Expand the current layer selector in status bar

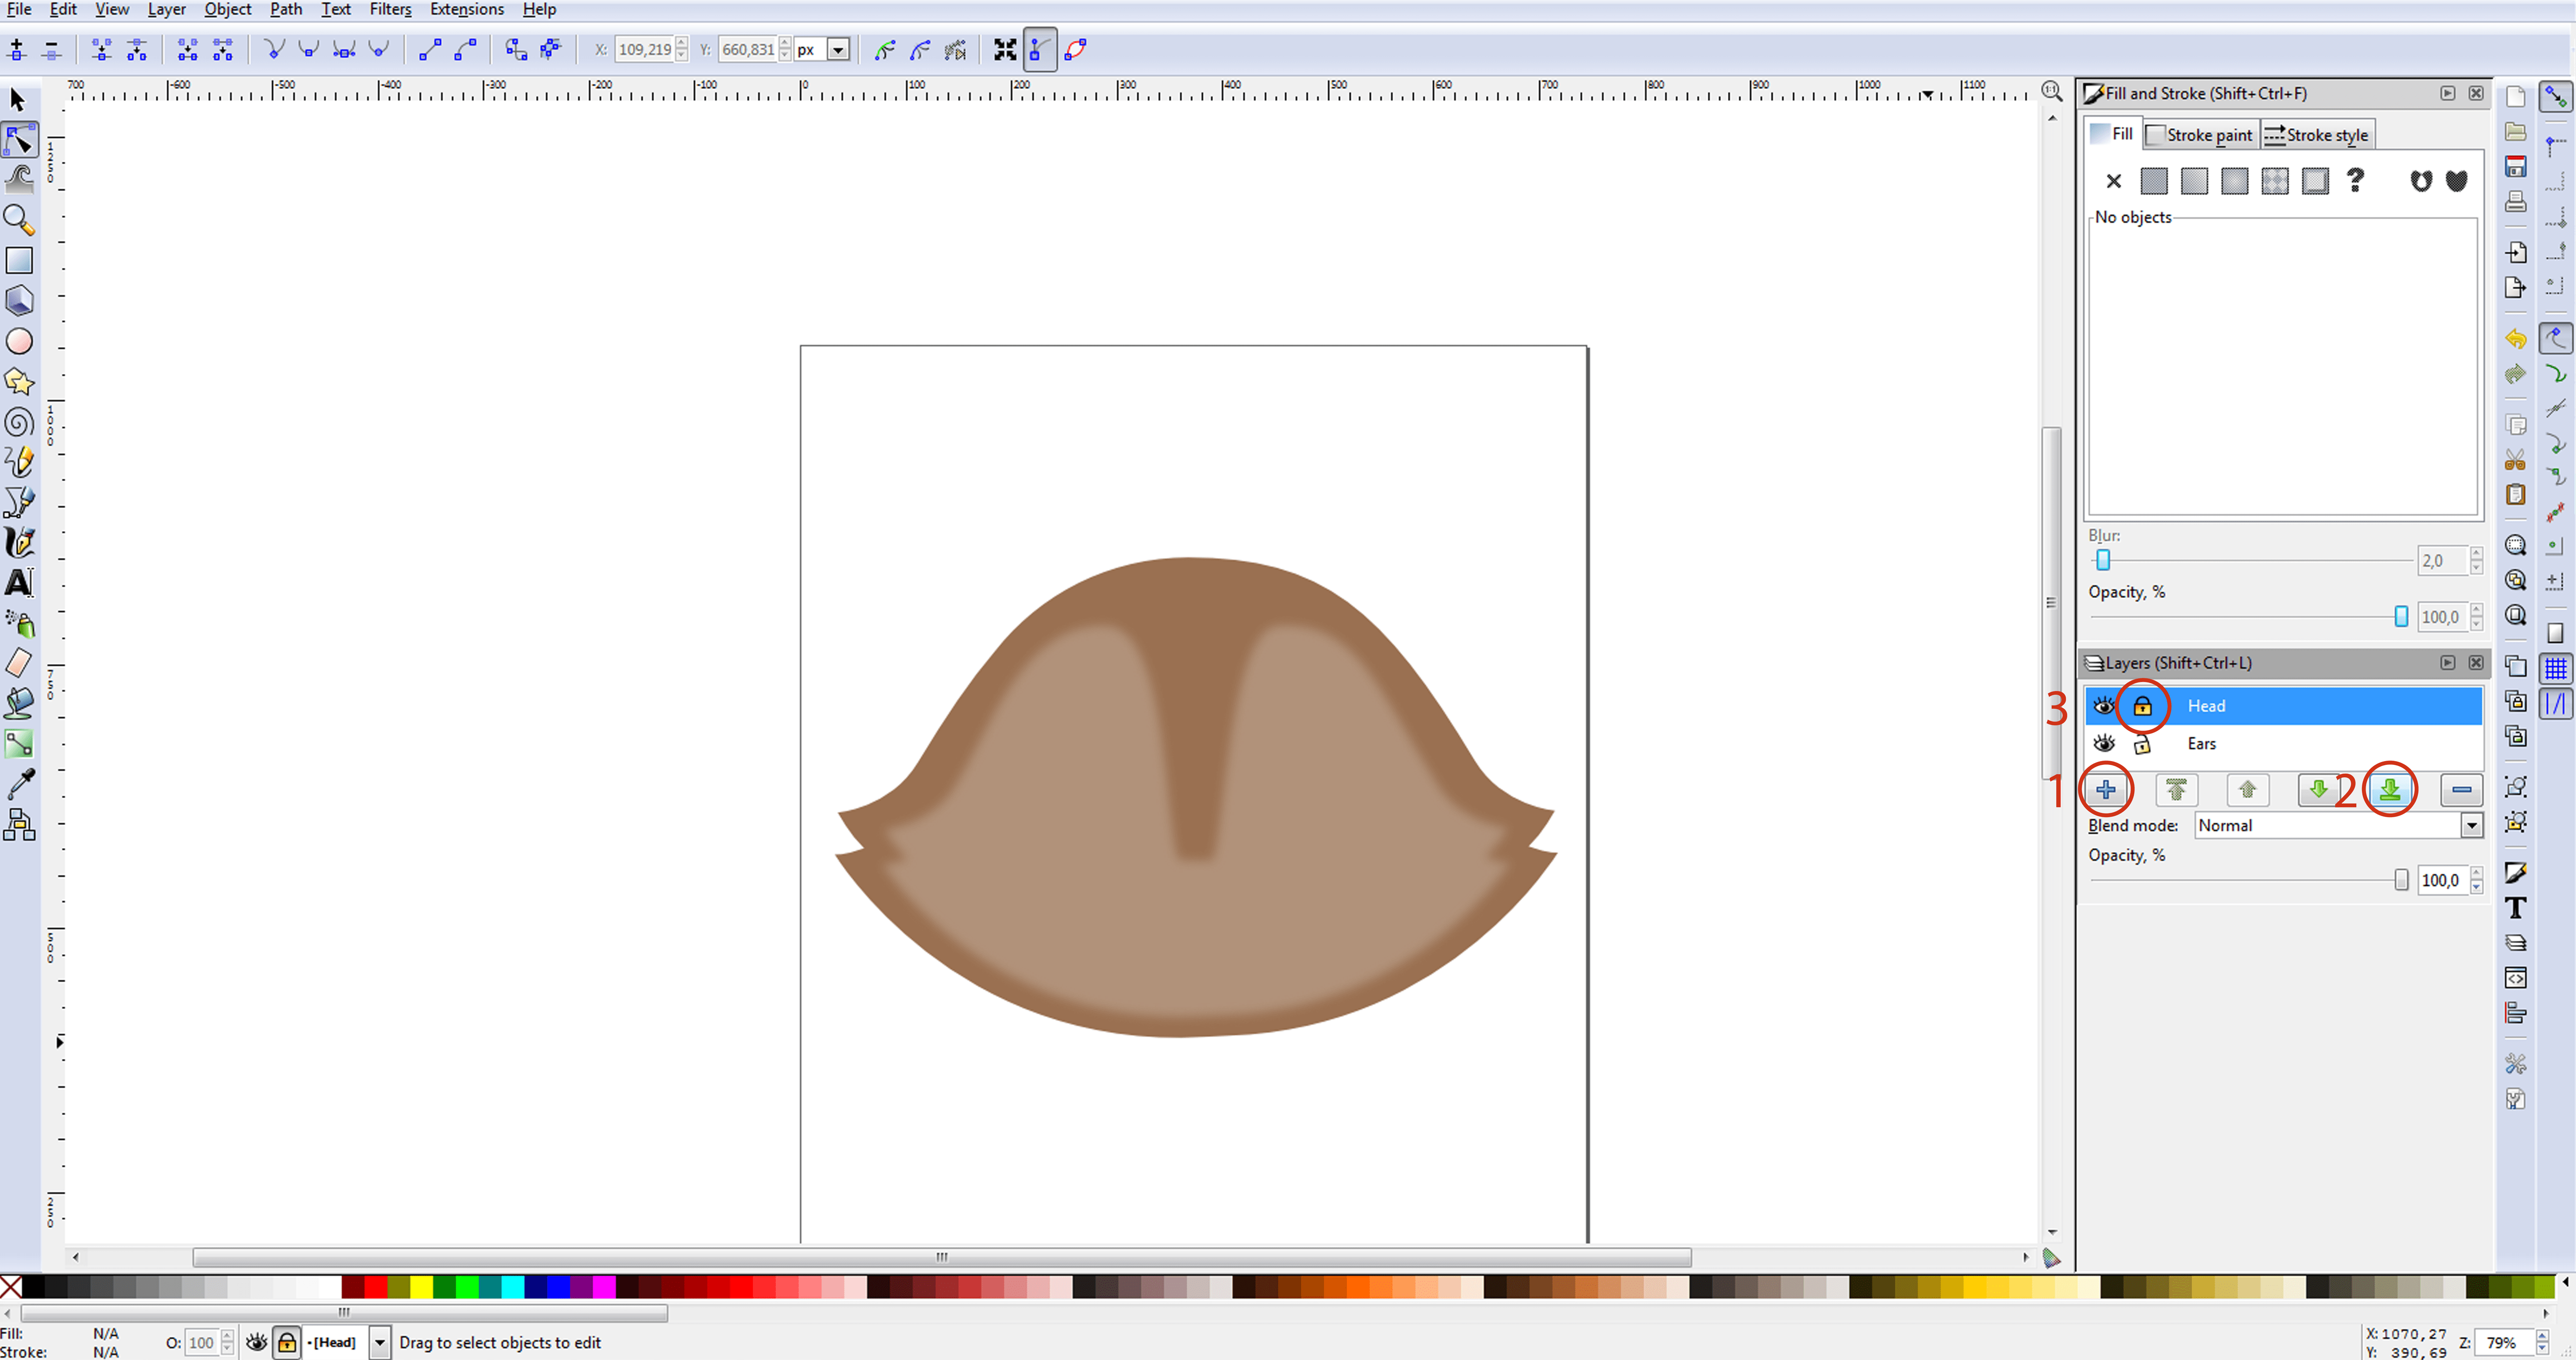(380, 1342)
